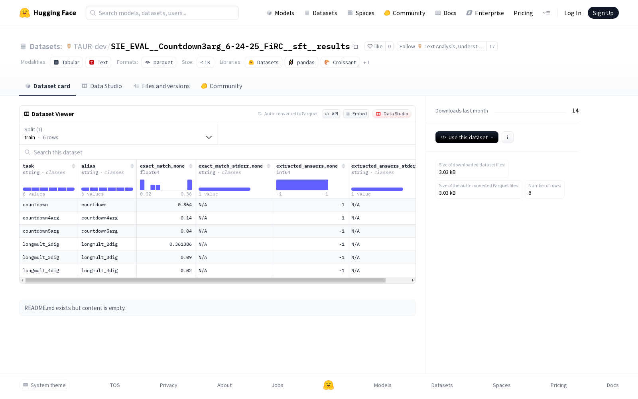638x399 pixels.
Task: Open Enterprise in top navigation
Action: 485,13
